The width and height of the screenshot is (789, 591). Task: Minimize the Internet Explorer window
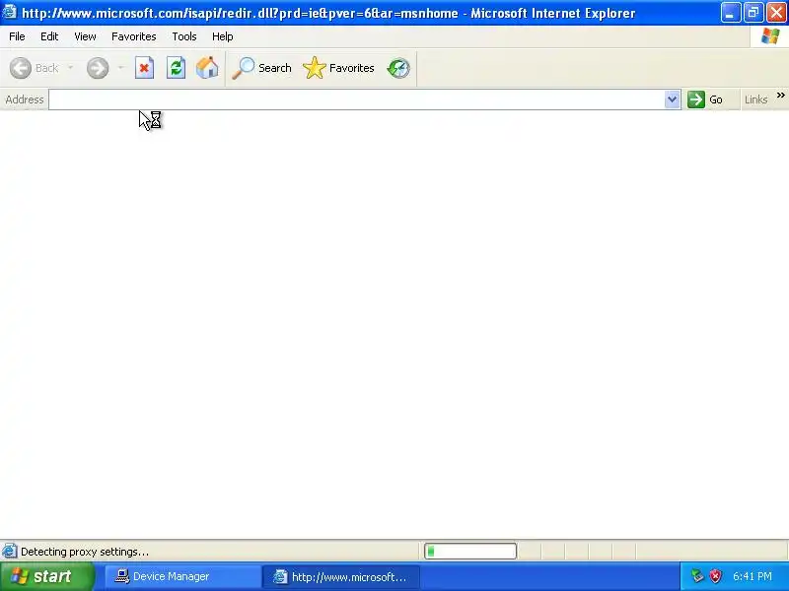730,13
